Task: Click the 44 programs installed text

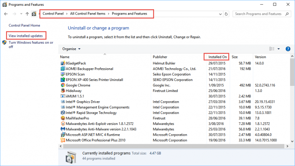Action: [x=99, y=158]
